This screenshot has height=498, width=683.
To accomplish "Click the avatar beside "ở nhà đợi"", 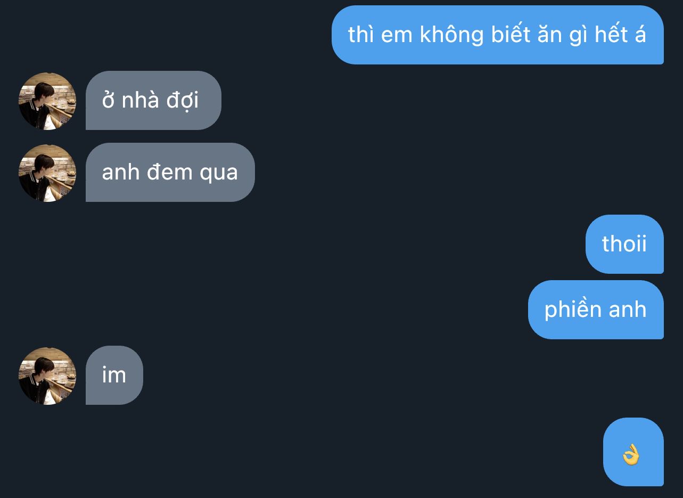I will pos(47,101).
